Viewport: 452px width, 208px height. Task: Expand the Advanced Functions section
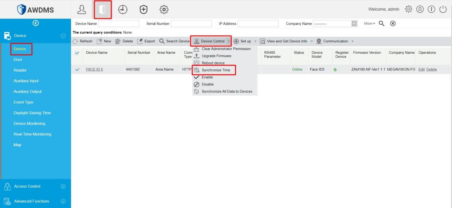click(63, 201)
